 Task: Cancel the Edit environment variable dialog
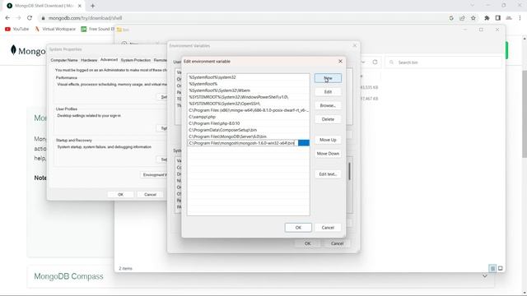328,228
